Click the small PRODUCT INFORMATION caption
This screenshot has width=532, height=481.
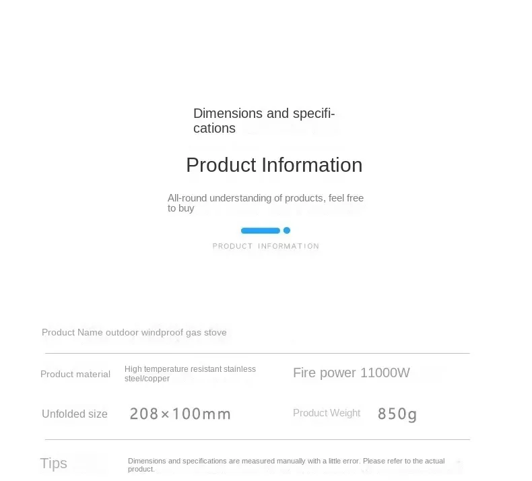click(265, 246)
